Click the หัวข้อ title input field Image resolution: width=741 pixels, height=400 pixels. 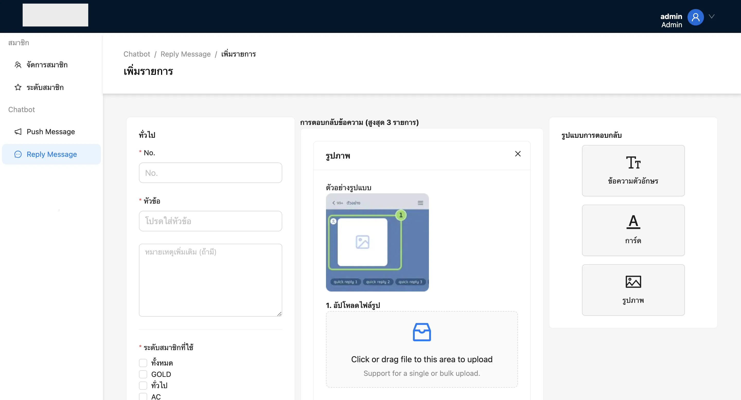210,221
